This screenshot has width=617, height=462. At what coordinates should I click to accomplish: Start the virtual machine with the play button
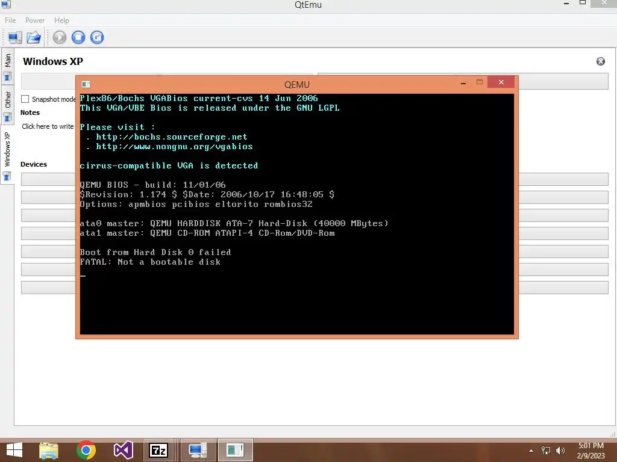(60, 37)
